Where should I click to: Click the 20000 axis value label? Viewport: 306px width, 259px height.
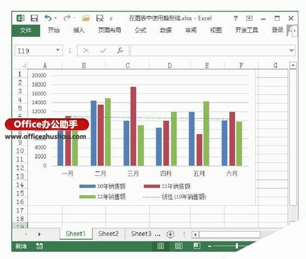(x=39, y=75)
